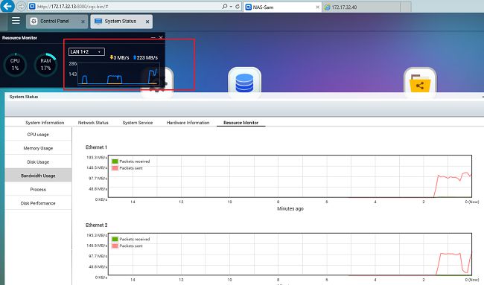
Task: Open the shared folder desktop icon
Action: pos(420,83)
